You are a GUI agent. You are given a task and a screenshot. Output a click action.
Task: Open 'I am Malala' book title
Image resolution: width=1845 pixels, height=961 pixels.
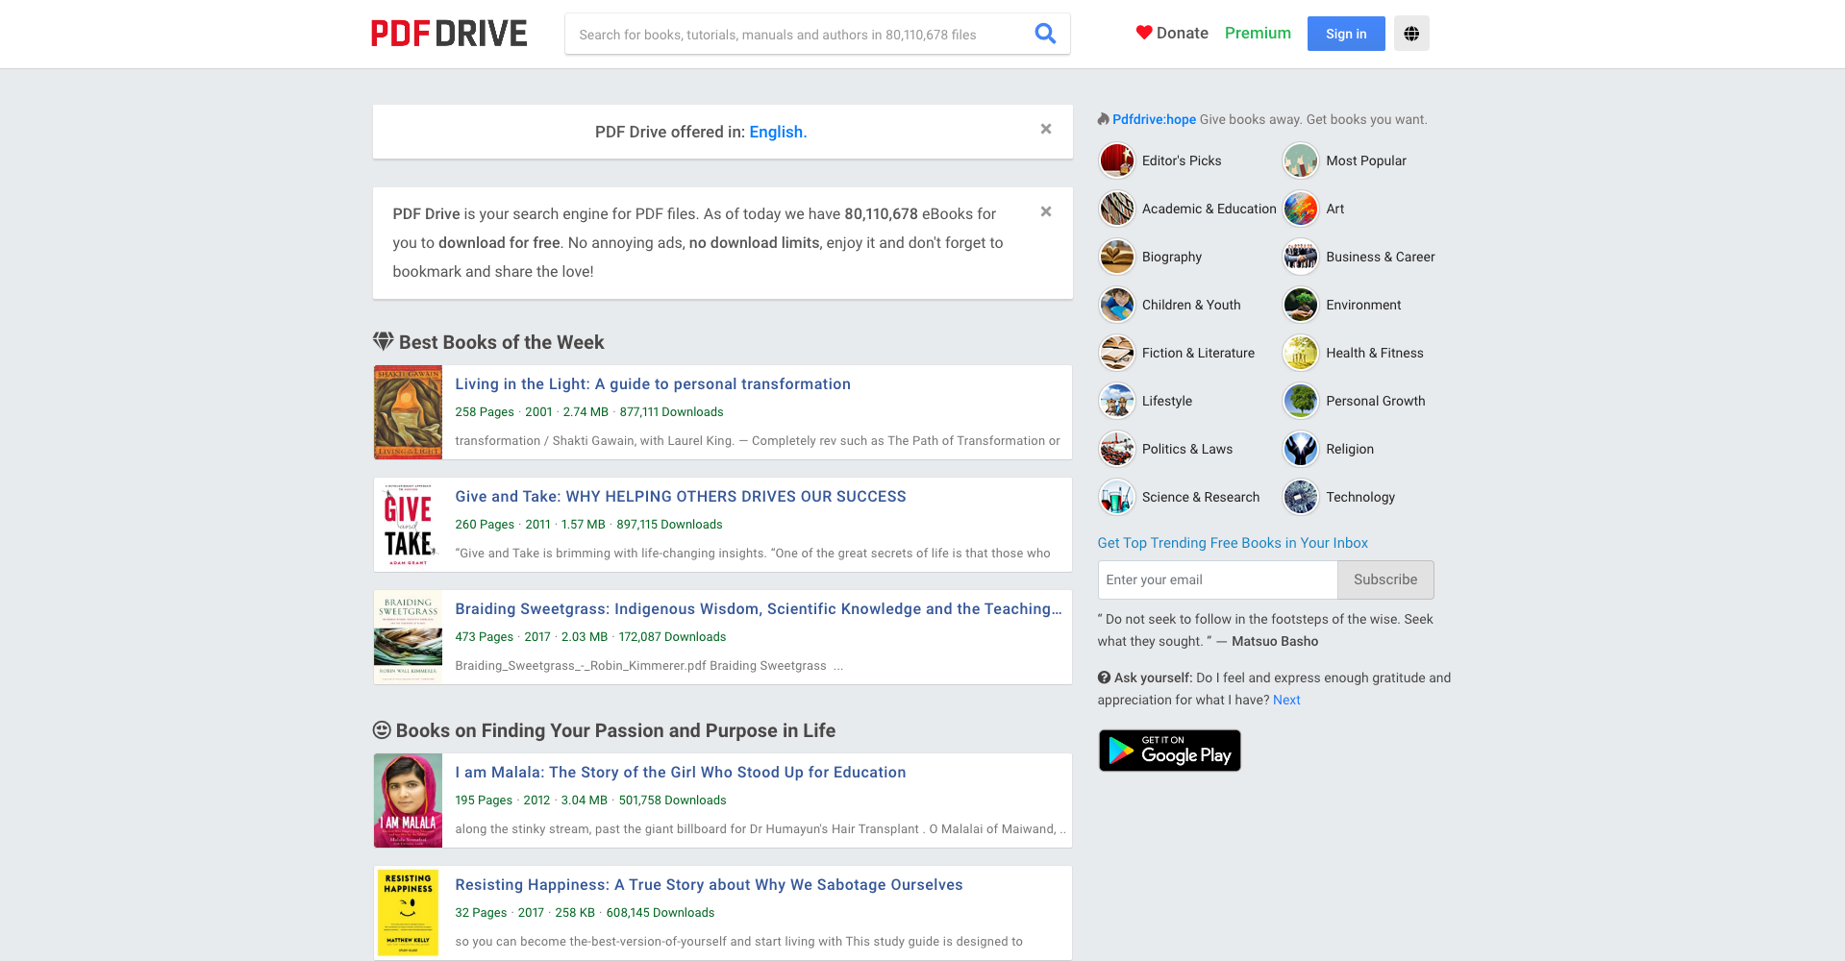pos(681,772)
